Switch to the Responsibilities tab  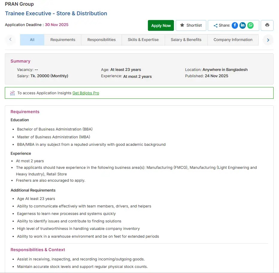101,40
